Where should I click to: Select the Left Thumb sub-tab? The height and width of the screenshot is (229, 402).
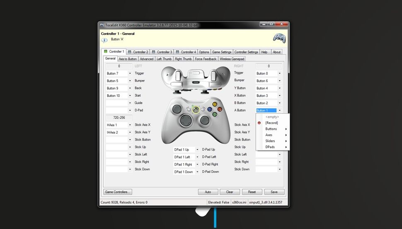coord(164,59)
